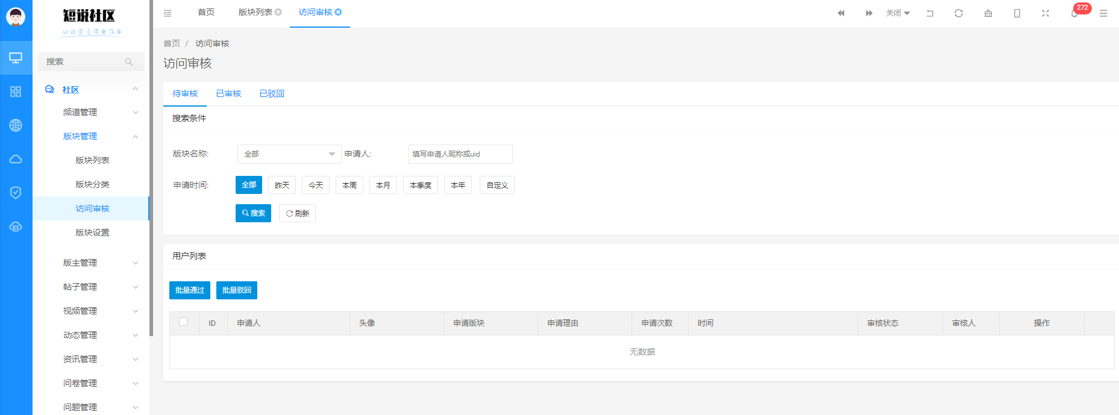Expand the 动态管理 submenu
The width and height of the screenshot is (1119, 415).
point(136,335)
